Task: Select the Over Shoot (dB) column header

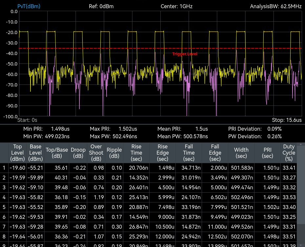Action: pos(96,153)
